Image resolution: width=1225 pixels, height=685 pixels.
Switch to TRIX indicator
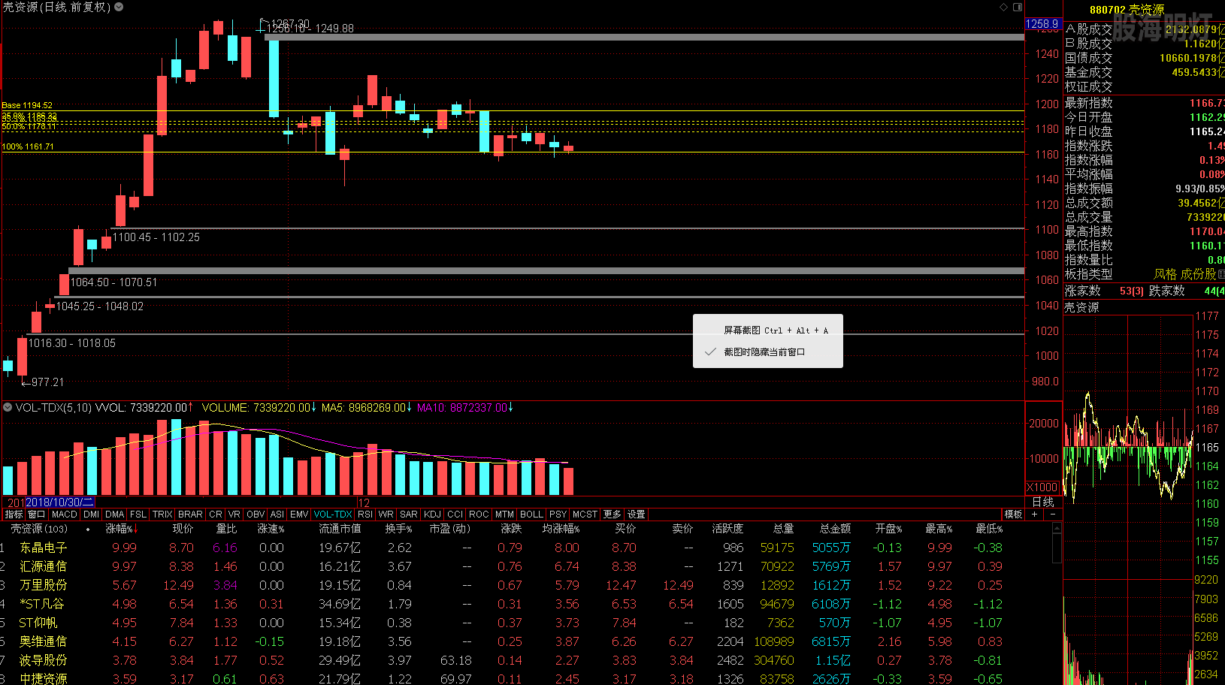pos(162,515)
